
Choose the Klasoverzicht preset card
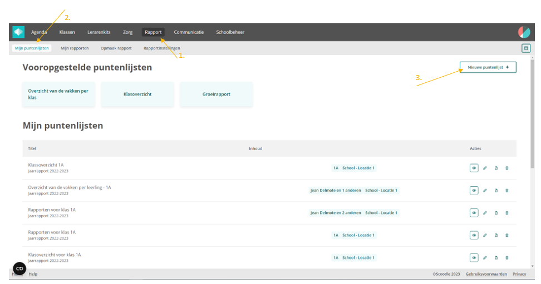tap(137, 94)
